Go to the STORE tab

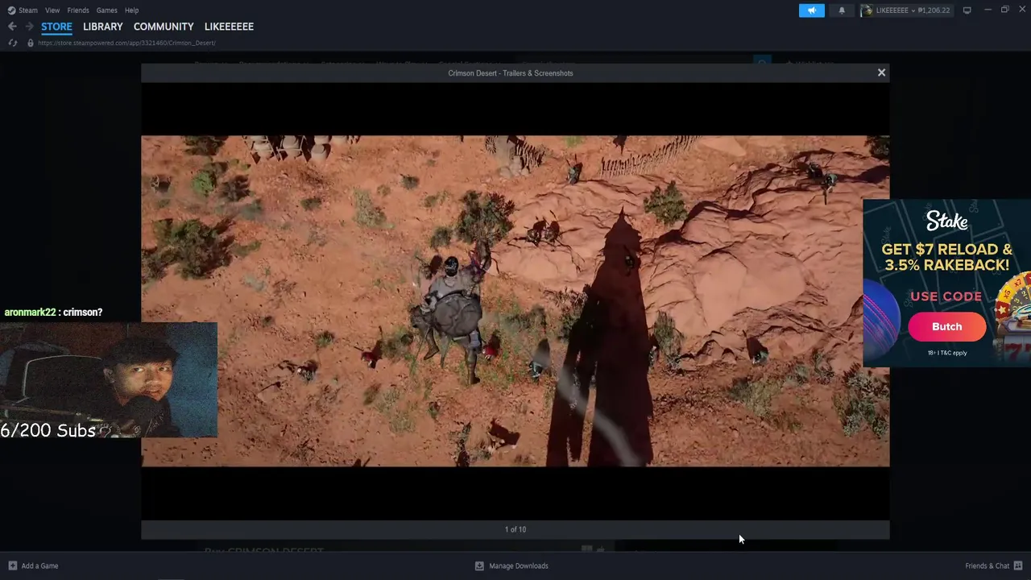[x=56, y=27]
